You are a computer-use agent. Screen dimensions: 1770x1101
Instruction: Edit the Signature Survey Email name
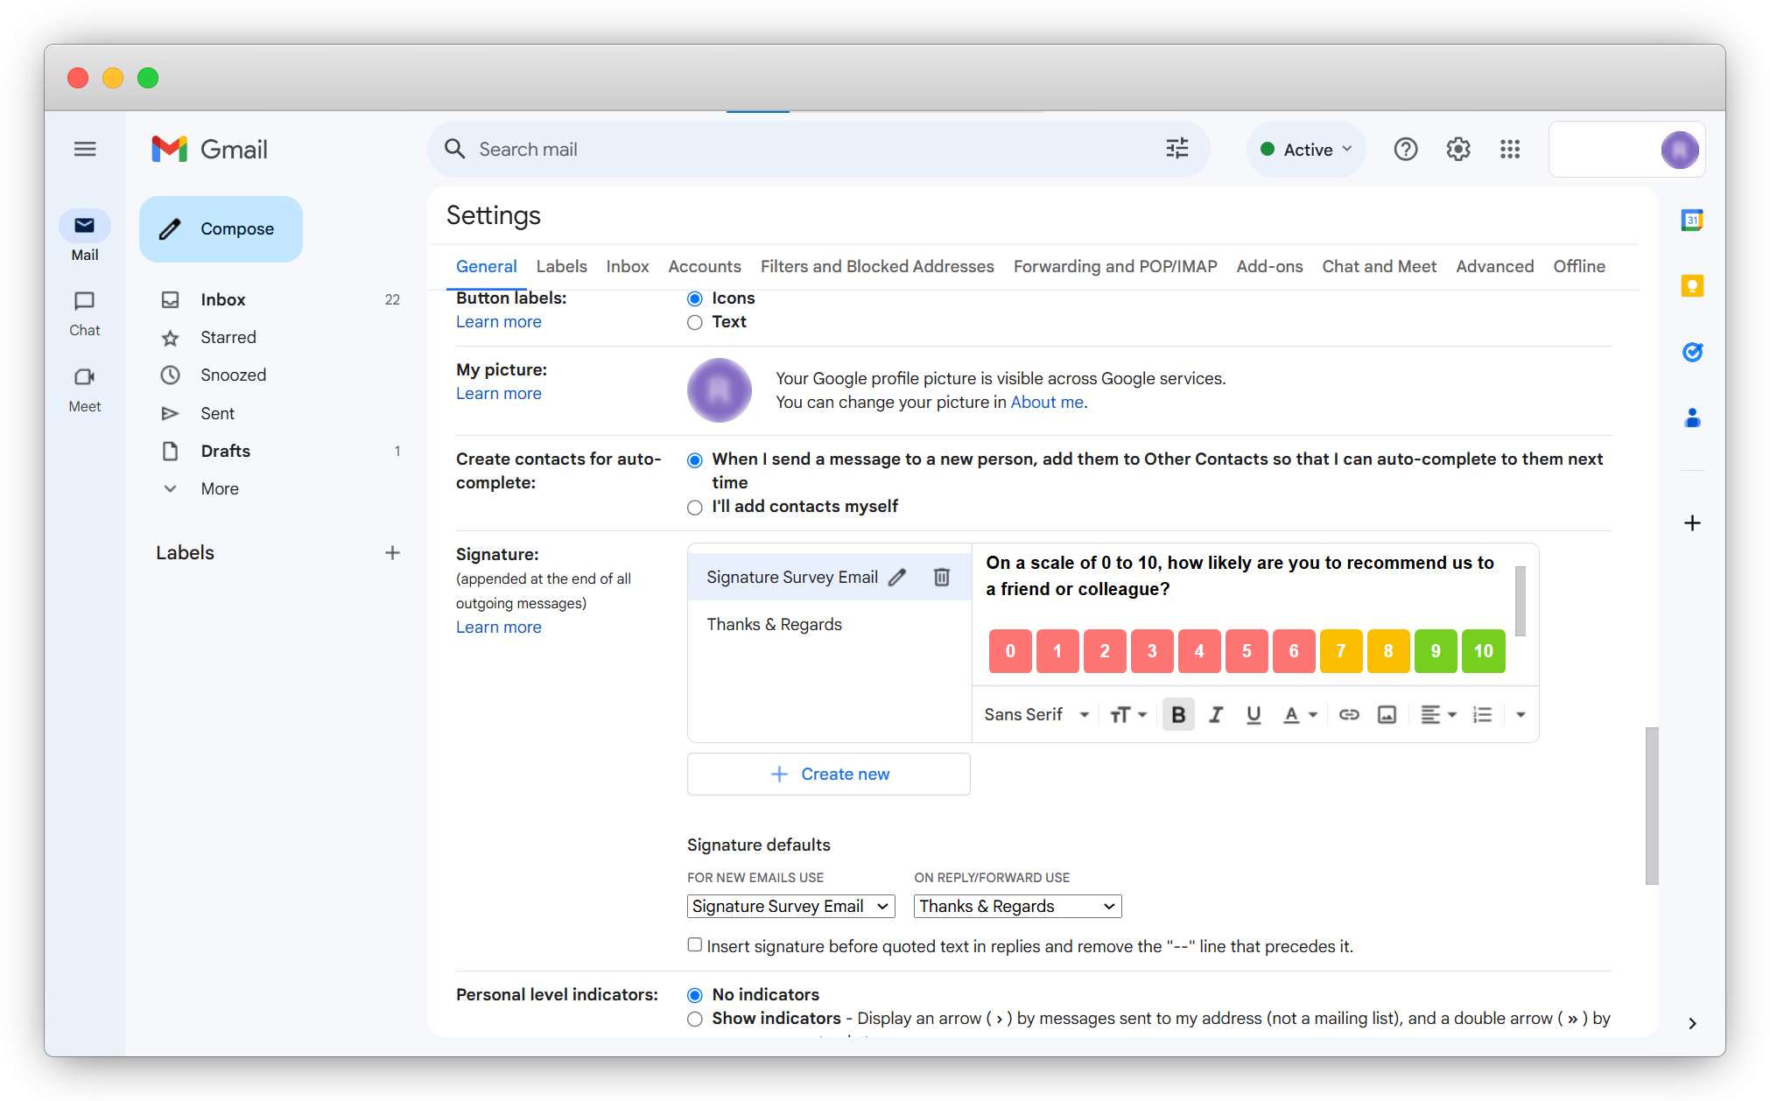point(897,577)
